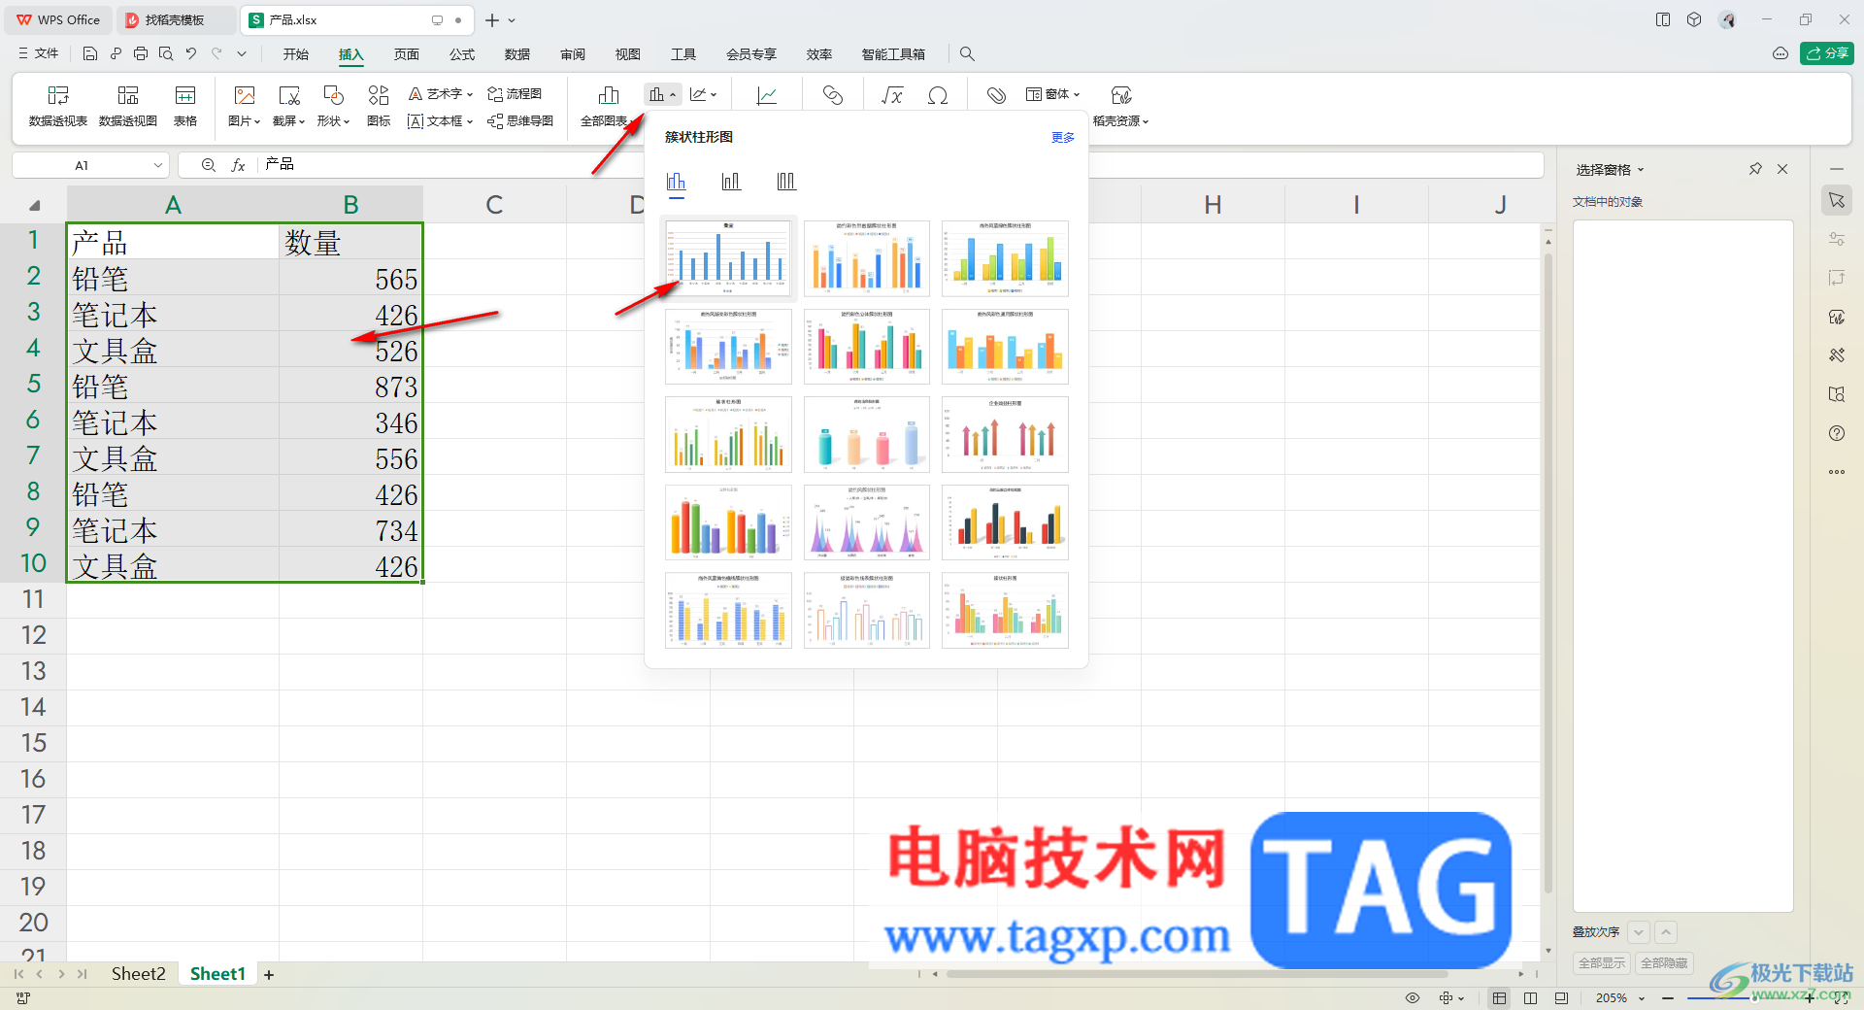
Task: Select cell B5 containing 873
Action: [x=350, y=387]
